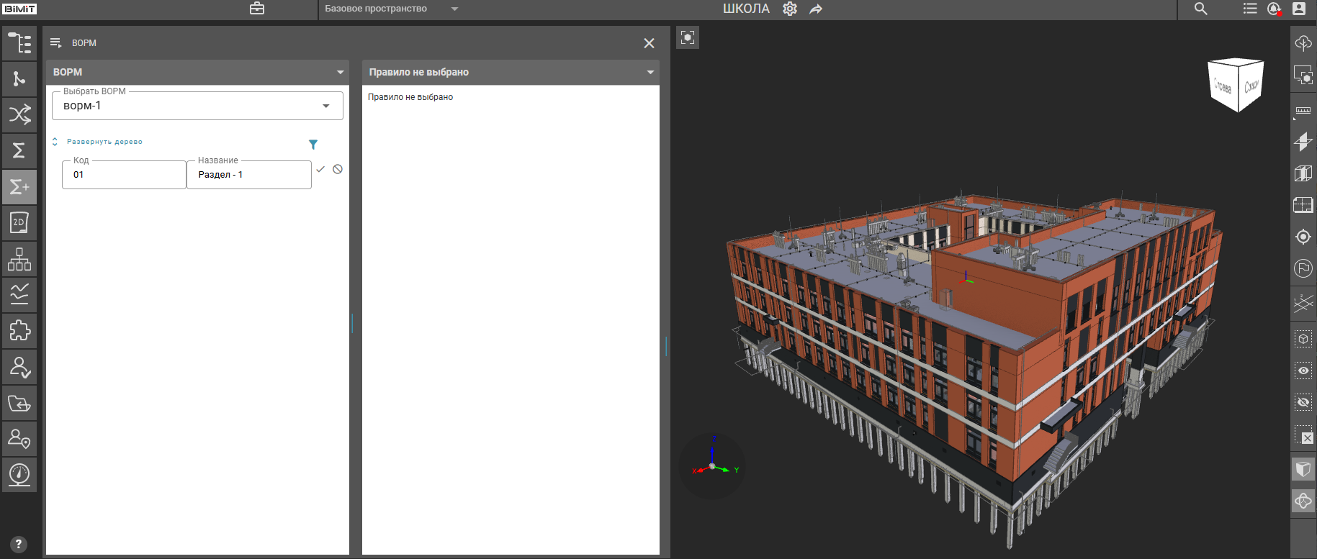Toggle hide-selected crossed eye icon
1317x559 pixels.
pyautogui.click(x=1303, y=403)
